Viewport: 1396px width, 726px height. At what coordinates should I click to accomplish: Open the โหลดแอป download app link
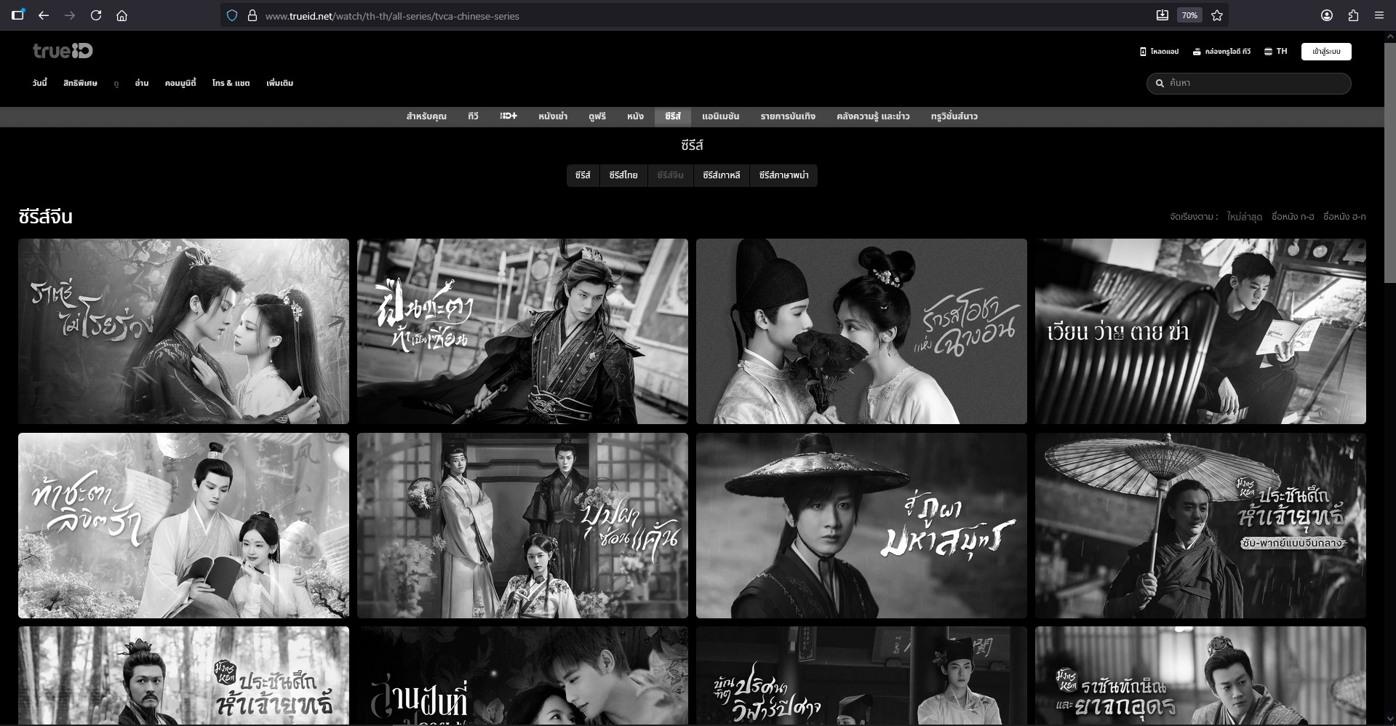(x=1160, y=52)
